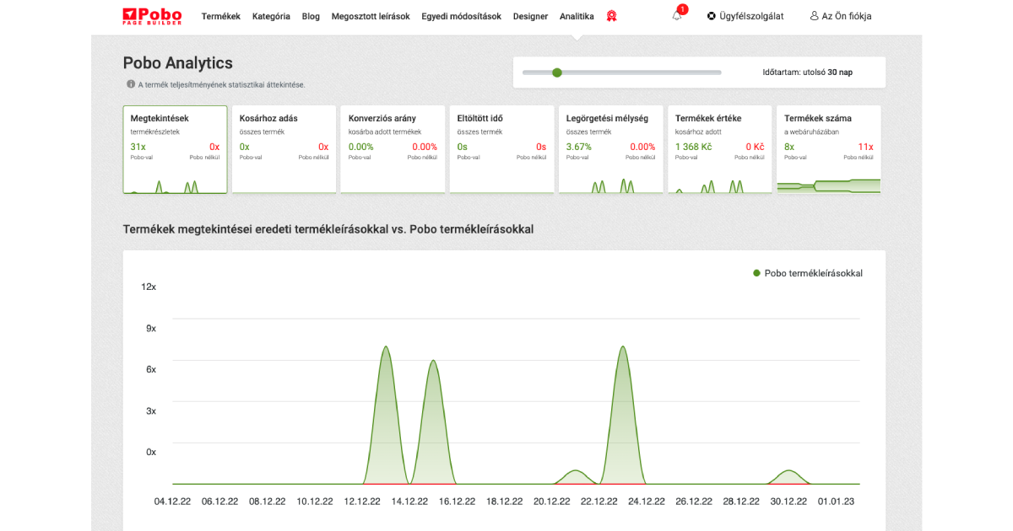Select the Megtekintések stat card
The width and height of the screenshot is (1013, 531).
point(176,149)
